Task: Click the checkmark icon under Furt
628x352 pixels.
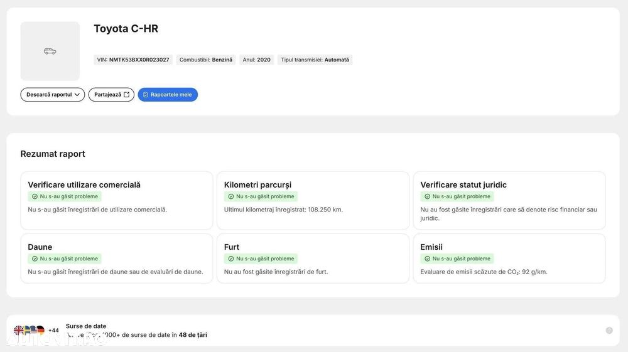Action: (231, 259)
